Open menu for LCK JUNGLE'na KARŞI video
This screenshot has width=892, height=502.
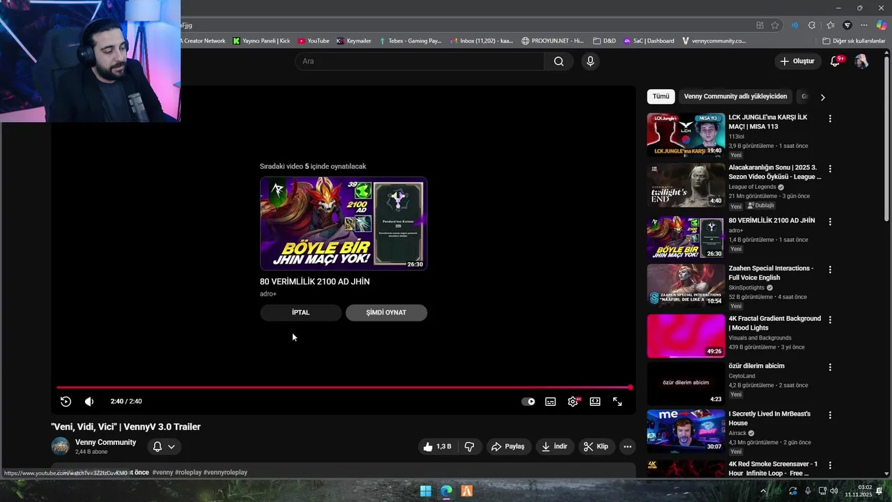(829, 119)
